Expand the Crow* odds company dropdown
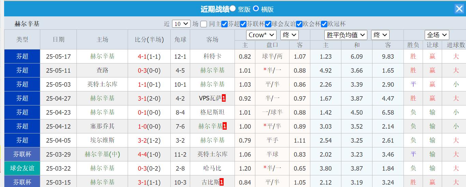 [x=261, y=35]
